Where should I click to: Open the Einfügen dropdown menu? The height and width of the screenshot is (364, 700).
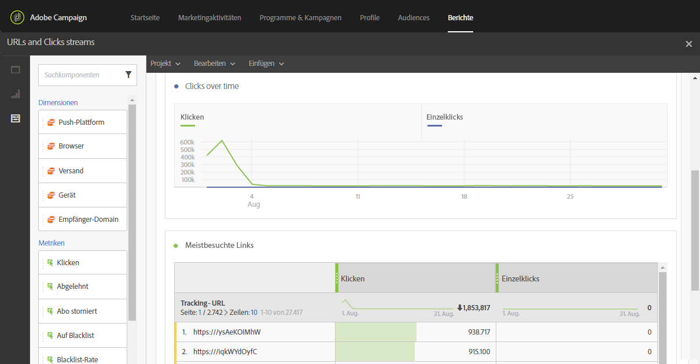coord(266,64)
